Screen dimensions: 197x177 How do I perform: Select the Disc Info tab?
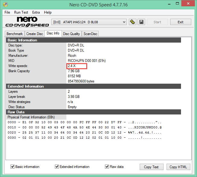53,33
